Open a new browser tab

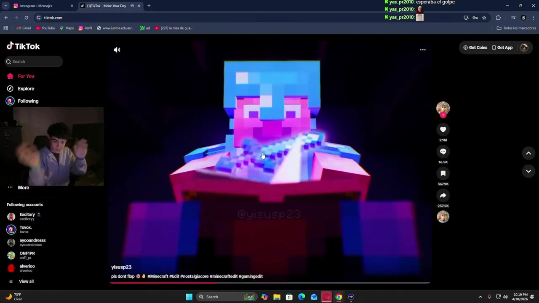pyautogui.click(x=149, y=6)
